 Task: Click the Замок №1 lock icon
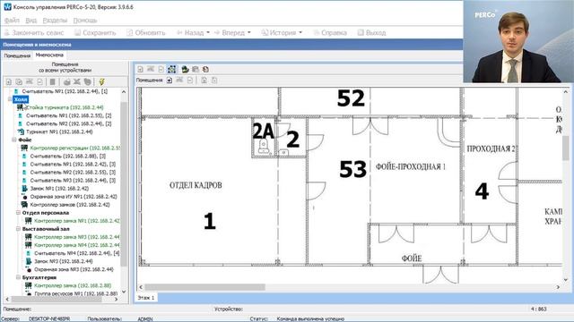pyautogui.click(x=24, y=189)
